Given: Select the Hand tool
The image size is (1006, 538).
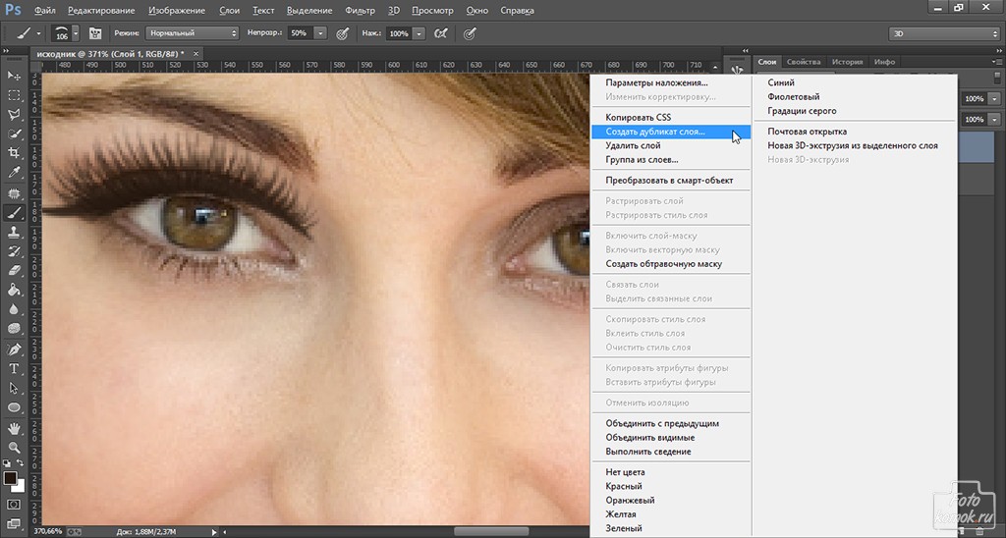Looking at the screenshot, I should pos(14,428).
